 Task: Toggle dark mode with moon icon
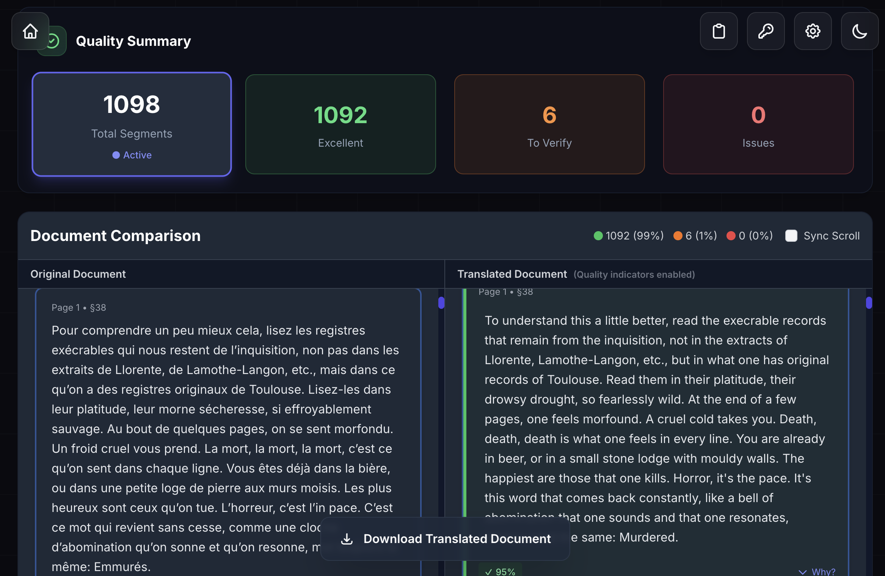(x=859, y=31)
